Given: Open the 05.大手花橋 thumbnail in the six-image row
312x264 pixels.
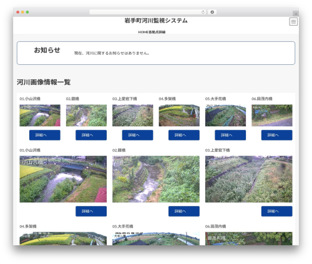Looking at the screenshot, I should point(225,115).
